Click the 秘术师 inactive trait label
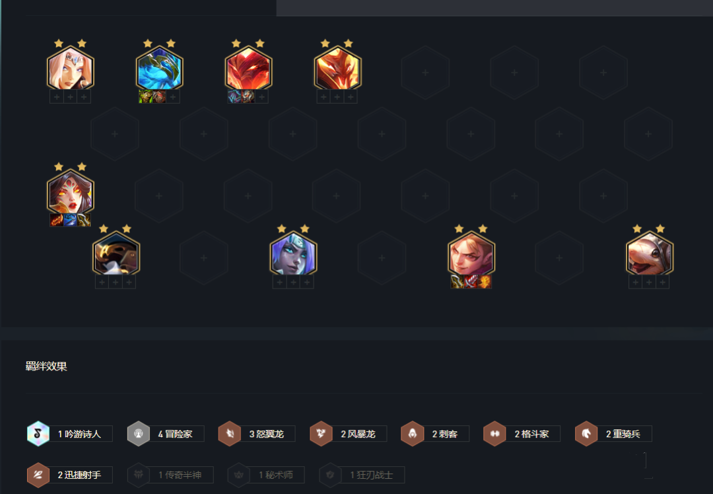 click(x=275, y=475)
